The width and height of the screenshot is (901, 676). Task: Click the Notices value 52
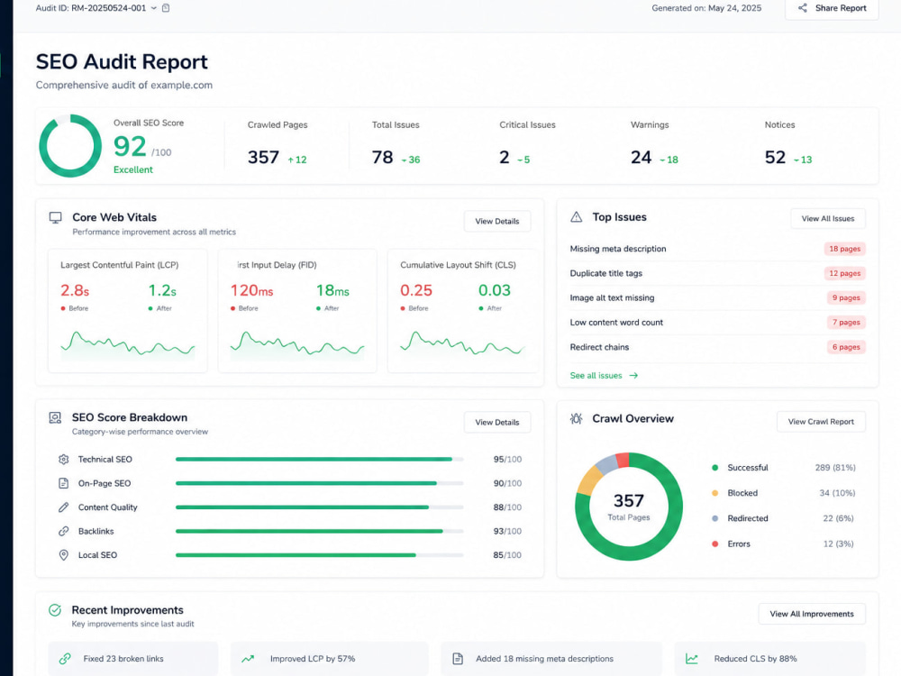[775, 157]
